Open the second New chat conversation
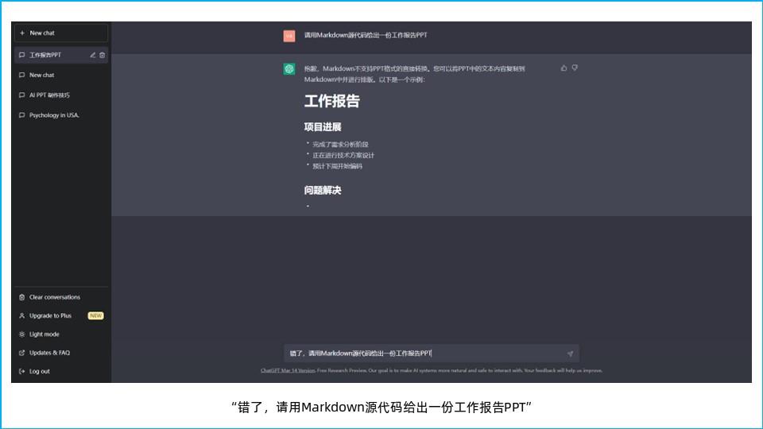 click(x=61, y=75)
